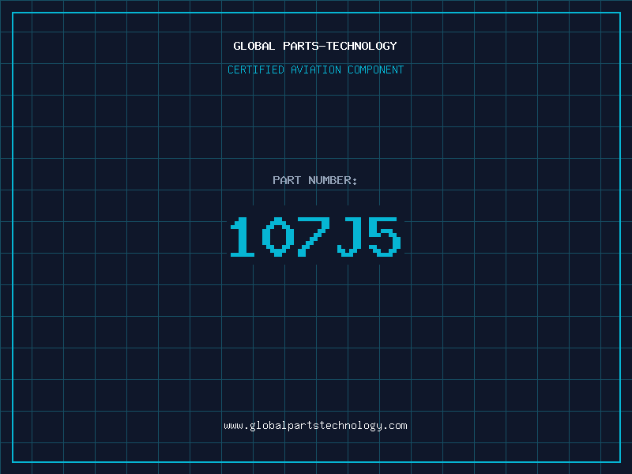Viewport: 632px width, 474px height.
Task: Open the www.globalpartstechnology.com link
Action: coord(315,426)
